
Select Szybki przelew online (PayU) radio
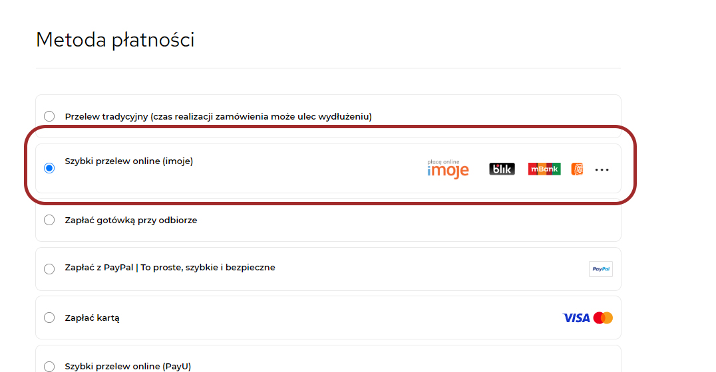(49, 367)
